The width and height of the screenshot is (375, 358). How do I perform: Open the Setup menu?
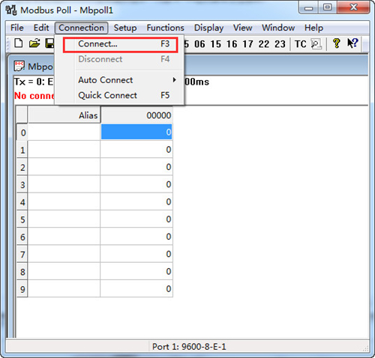[125, 28]
